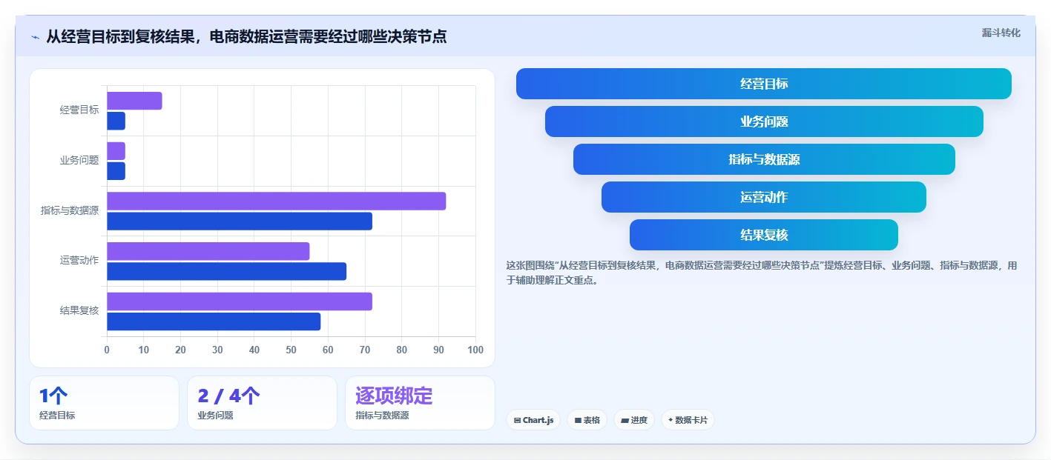Open the 2 / 4个 业务问题 stat card
The width and height of the screenshot is (1051, 460).
[x=262, y=403]
